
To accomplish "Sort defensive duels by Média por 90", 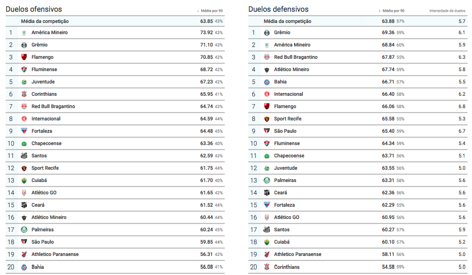I will coord(391,11).
